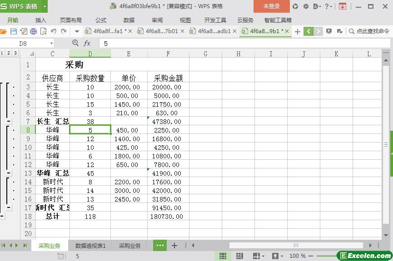Click the Print Preview icon
393x261 pixels.
click(x=43, y=31)
